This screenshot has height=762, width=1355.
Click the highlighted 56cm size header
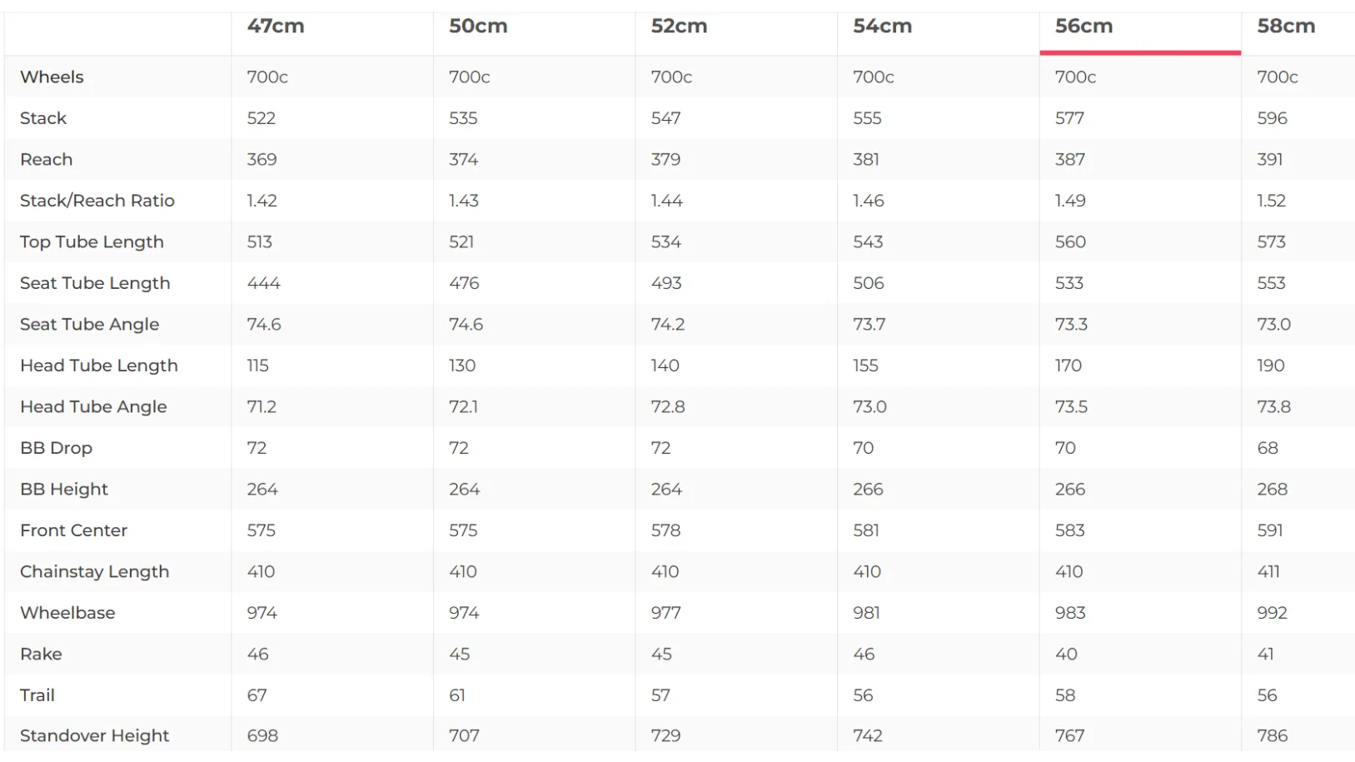click(1084, 26)
